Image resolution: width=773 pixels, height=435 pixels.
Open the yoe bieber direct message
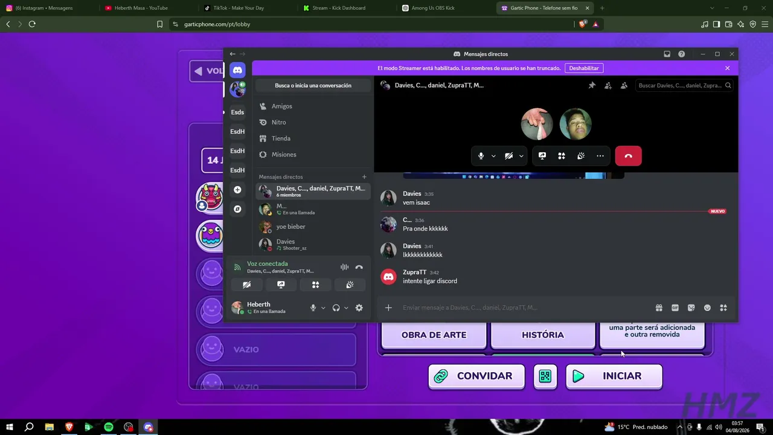pyautogui.click(x=313, y=227)
